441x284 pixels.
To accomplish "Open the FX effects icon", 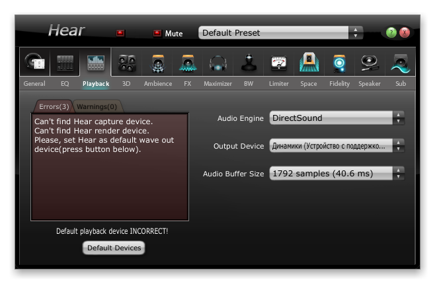I will pos(188,62).
